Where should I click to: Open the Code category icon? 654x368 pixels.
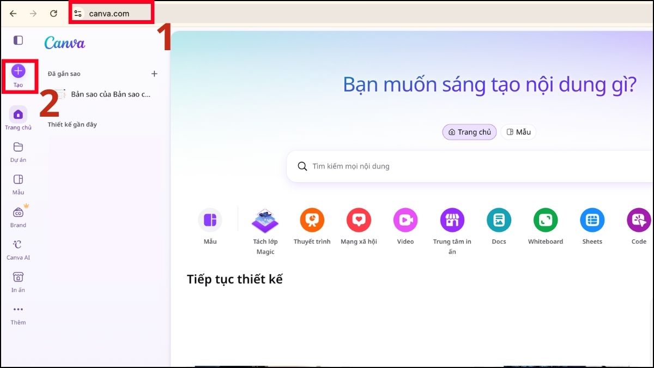[x=639, y=220]
